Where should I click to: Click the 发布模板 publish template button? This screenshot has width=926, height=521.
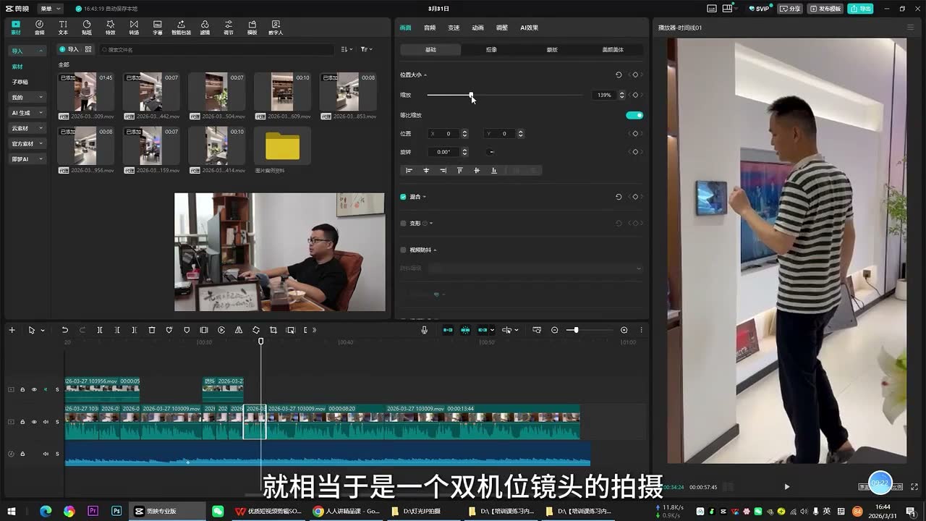pyautogui.click(x=825, y=9)
